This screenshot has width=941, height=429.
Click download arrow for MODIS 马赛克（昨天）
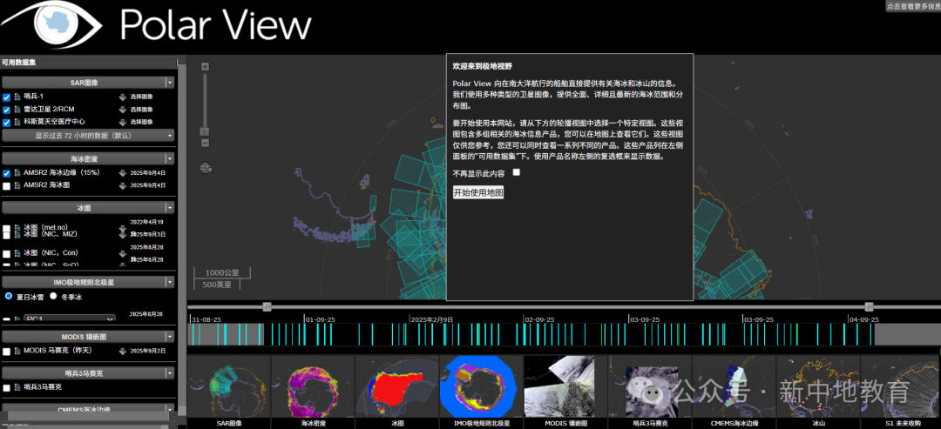123,351
